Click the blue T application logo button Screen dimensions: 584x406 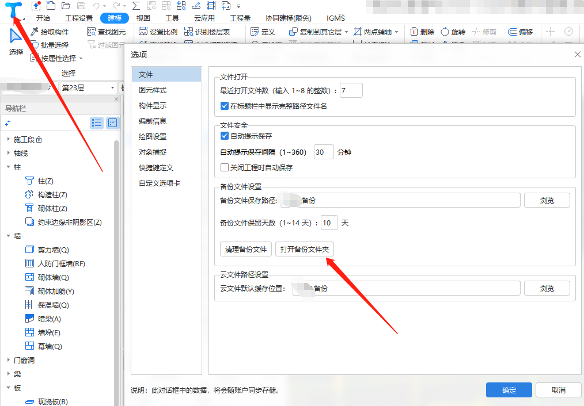point(14,10)
